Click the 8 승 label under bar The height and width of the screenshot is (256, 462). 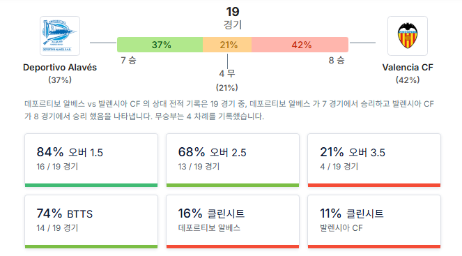click(x=337, y=60)
